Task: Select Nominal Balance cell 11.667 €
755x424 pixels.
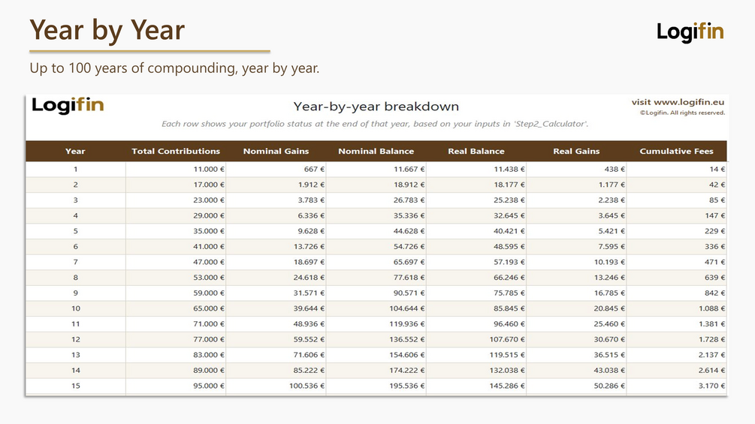Action: (376, 169)
